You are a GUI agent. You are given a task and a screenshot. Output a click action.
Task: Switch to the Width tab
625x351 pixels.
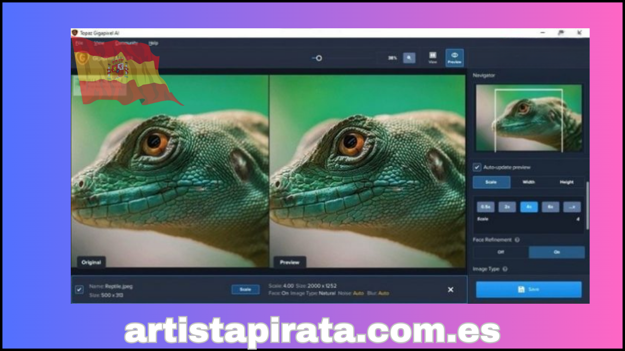(x=529, y=182)
